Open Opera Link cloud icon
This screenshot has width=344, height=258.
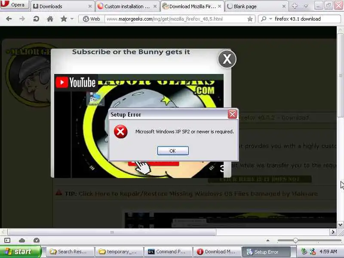click(22, 240)
